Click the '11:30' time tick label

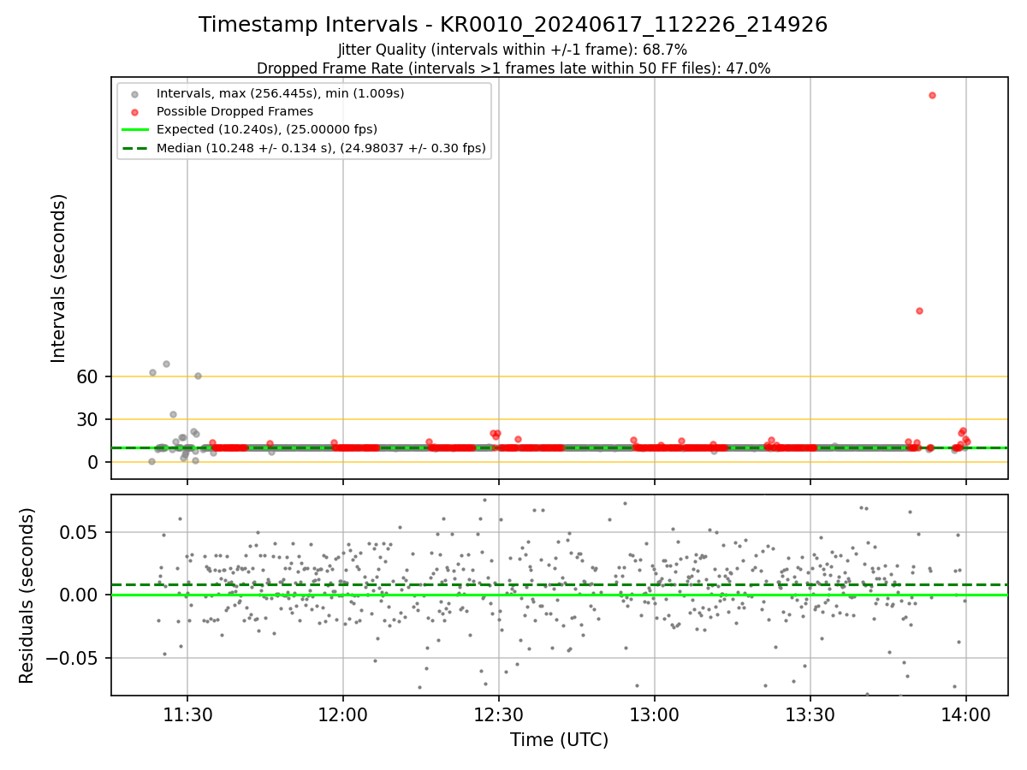click(187, 715)
